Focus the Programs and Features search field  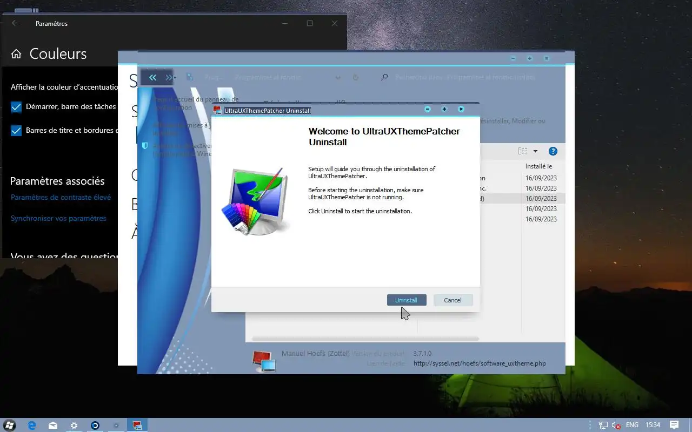pos(465,78)
